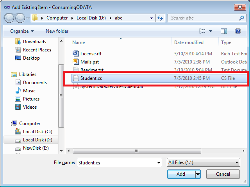Expand the Organize dropdown menu
Viewport: 250px width, 187px height.
(x=22, y=31)
